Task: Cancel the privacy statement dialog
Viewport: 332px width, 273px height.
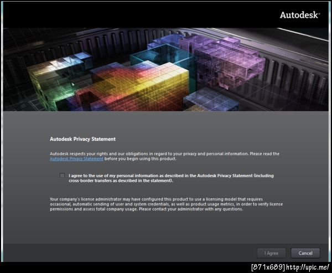Action: [x=305, y=253]
